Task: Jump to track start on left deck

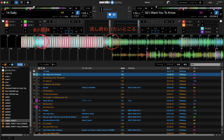Action: point(70,8)
